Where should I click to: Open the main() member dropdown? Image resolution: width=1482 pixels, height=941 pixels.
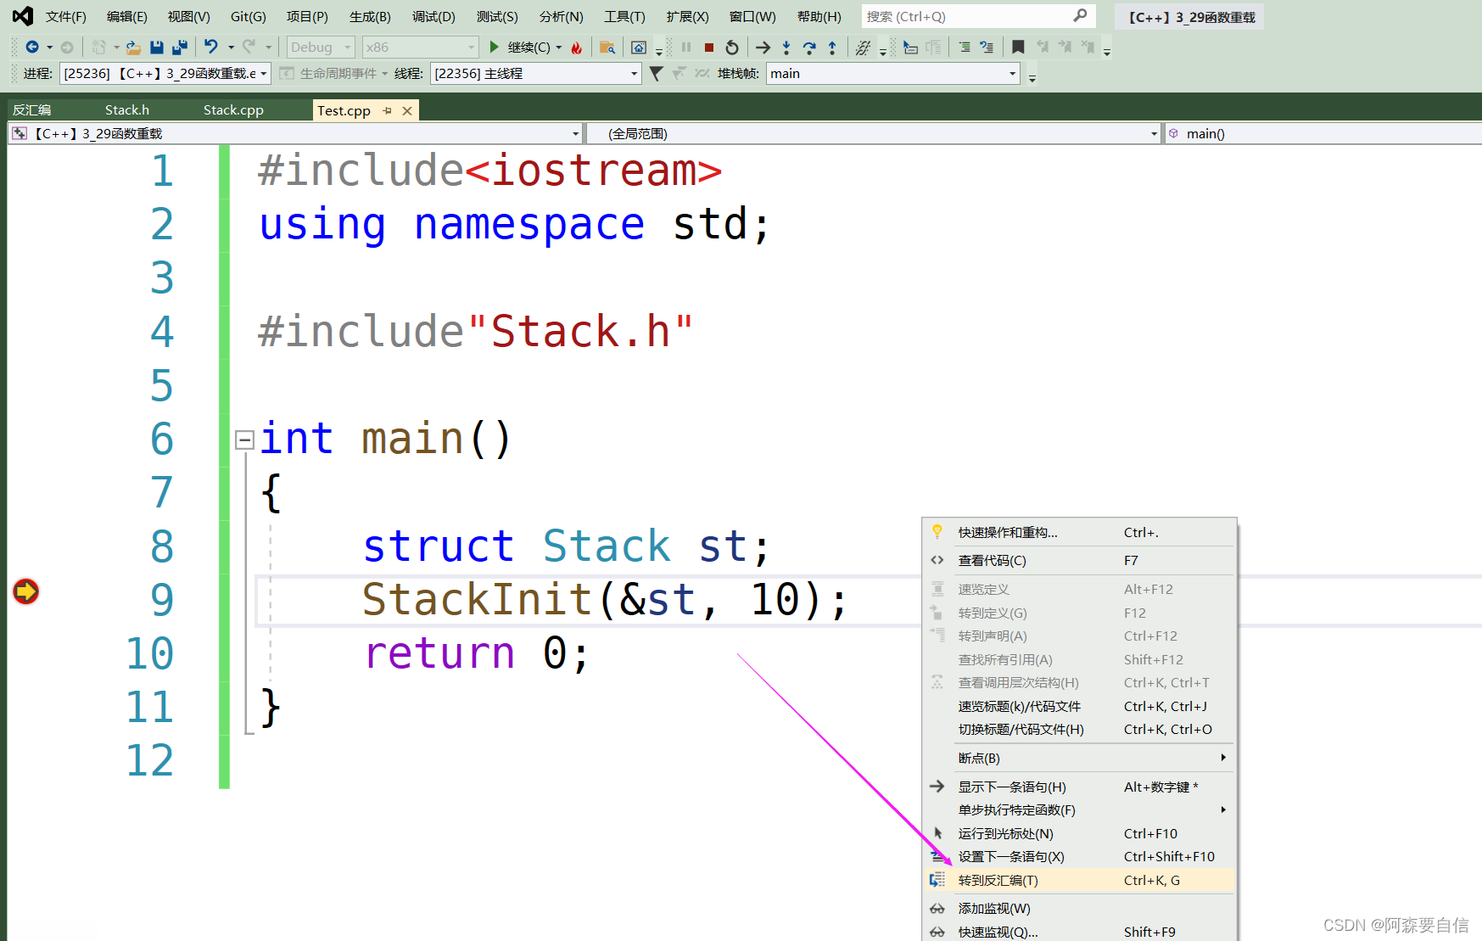(x=1322, y=133)
